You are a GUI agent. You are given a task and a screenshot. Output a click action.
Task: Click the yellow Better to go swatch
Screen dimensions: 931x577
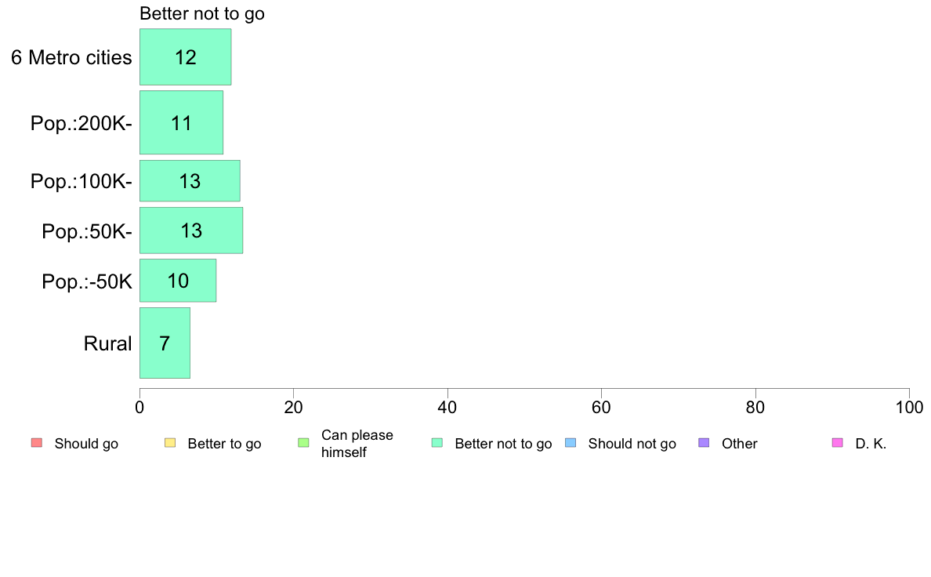[x=170, y=443]
